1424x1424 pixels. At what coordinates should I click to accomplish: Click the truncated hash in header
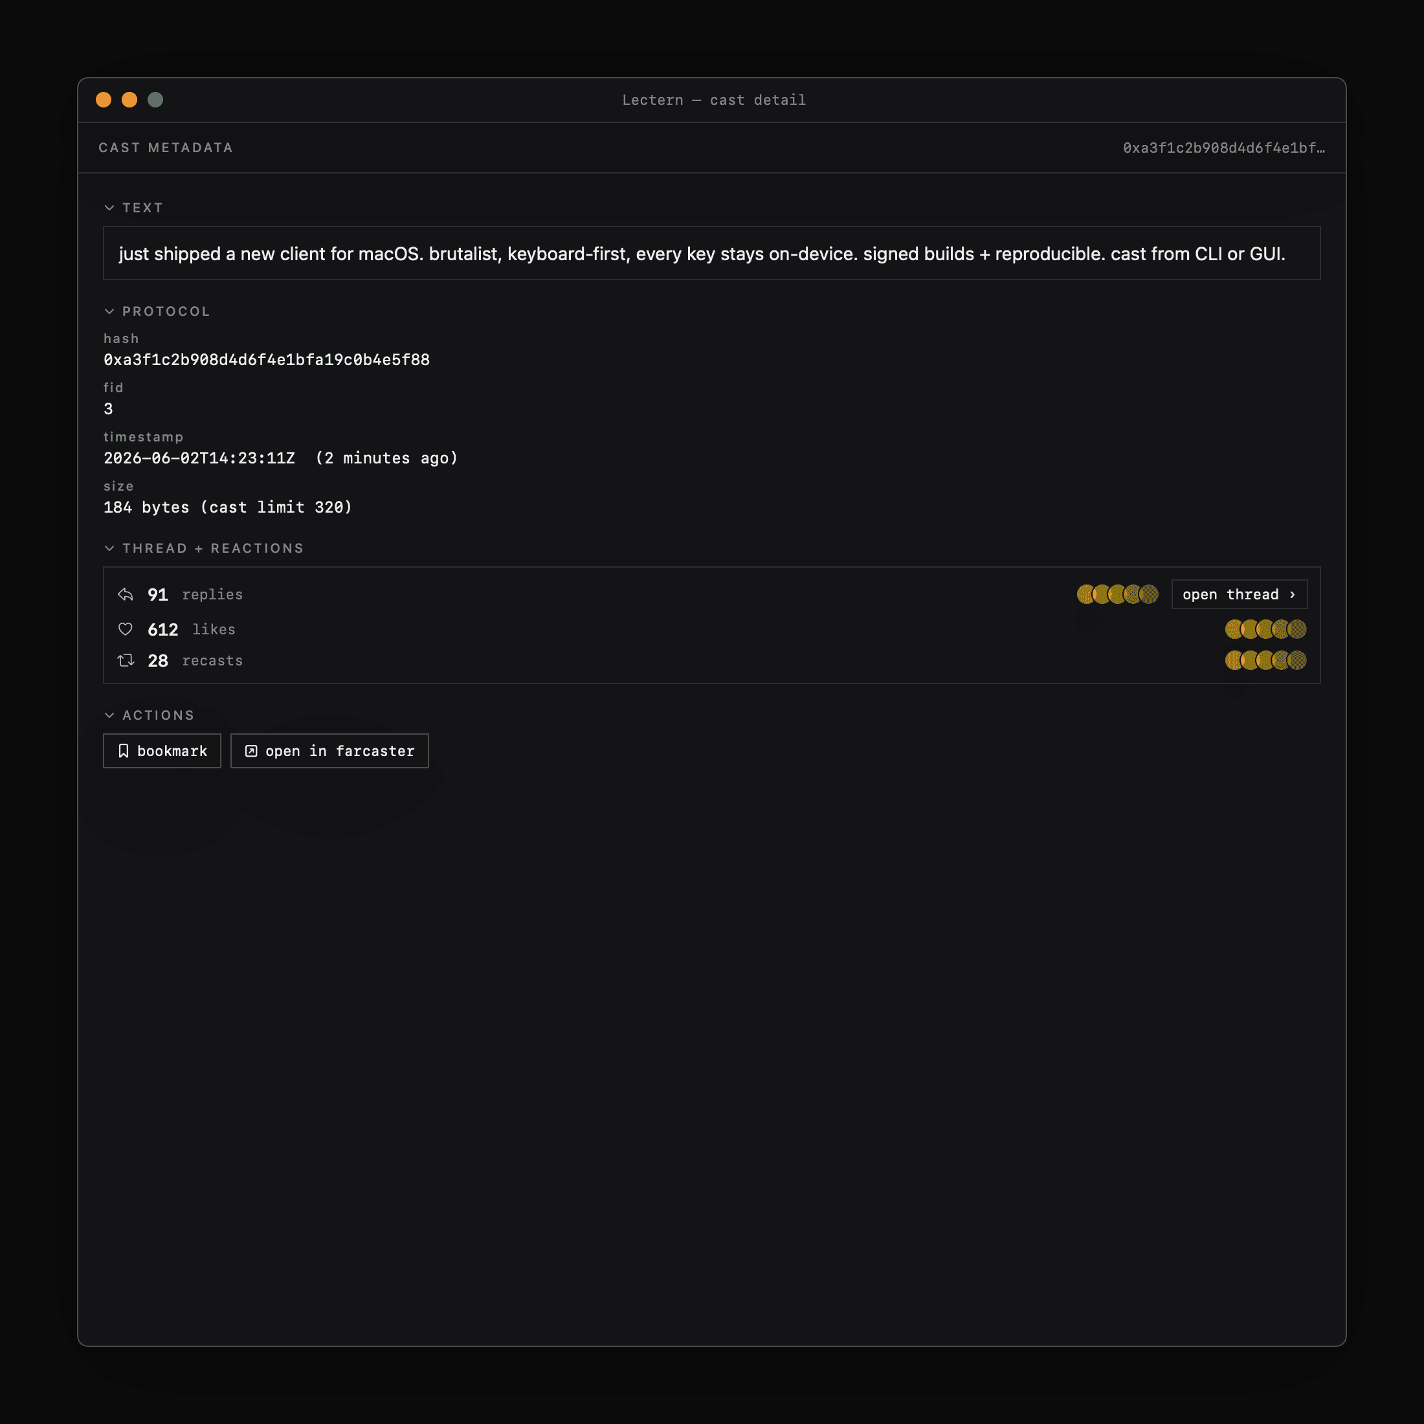click(1223, 148)
